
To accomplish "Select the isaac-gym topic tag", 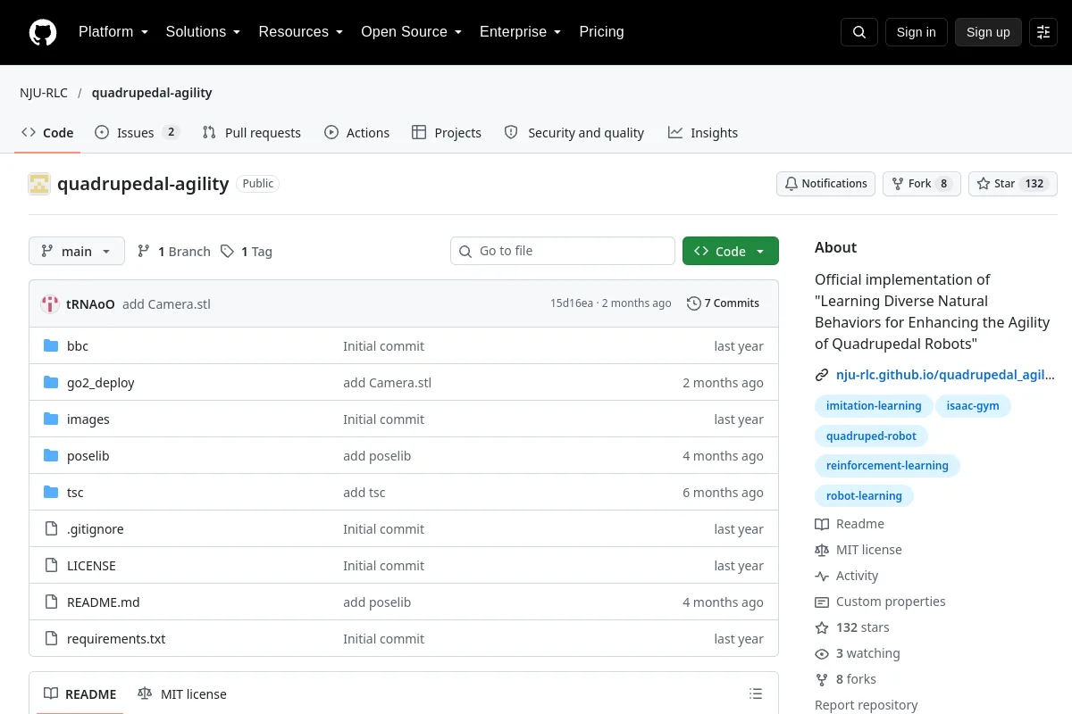I will coord(974,406).
